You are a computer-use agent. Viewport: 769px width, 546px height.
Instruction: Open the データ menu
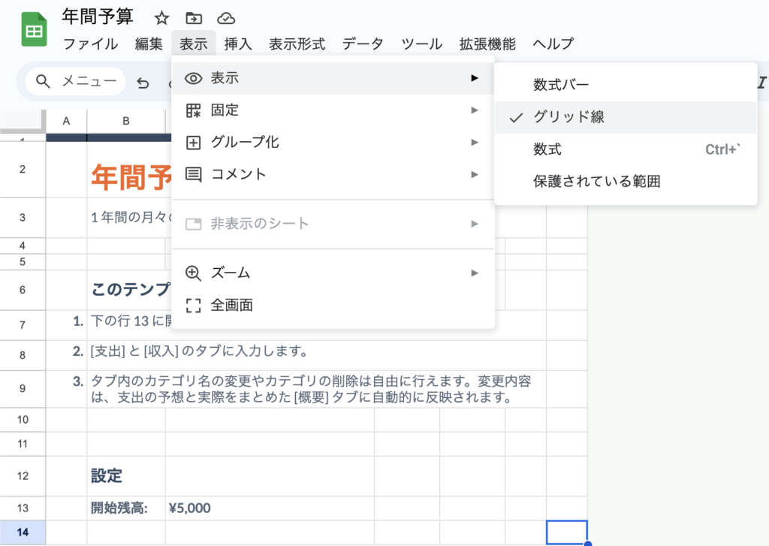[363, 44]
